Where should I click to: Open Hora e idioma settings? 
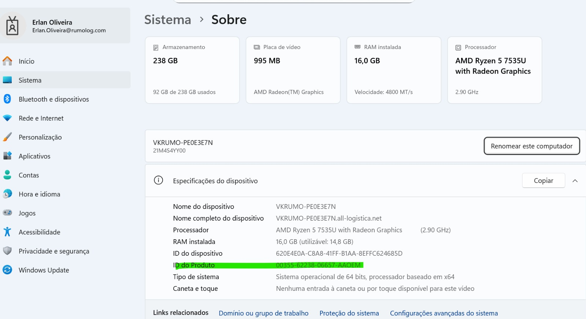pos(65,194)
